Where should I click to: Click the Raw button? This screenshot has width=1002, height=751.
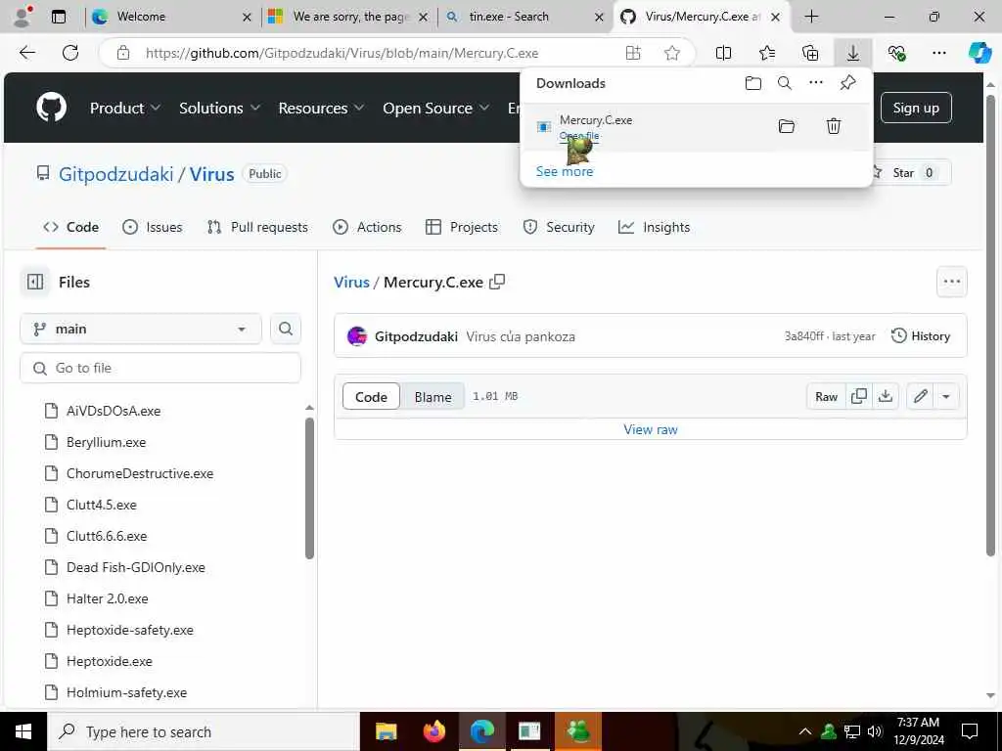coord(826,397)
